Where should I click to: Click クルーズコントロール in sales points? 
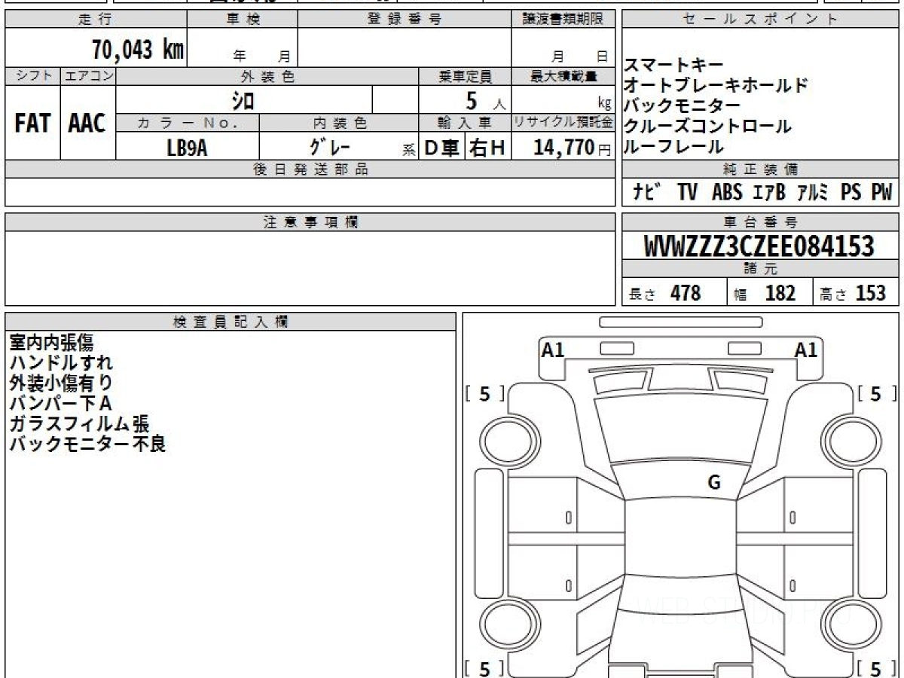pos(707,126)
